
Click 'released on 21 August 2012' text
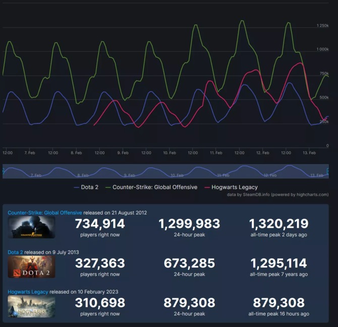[x=115, y=213]
